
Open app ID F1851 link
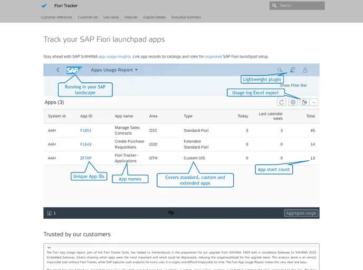(85, 130)
